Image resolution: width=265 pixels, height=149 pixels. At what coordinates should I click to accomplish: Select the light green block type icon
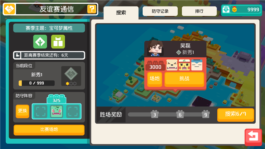pyautogui.click(x=58, y=42)
